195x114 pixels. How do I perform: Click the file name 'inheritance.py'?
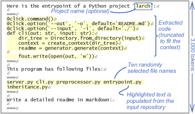pos(27,87)
